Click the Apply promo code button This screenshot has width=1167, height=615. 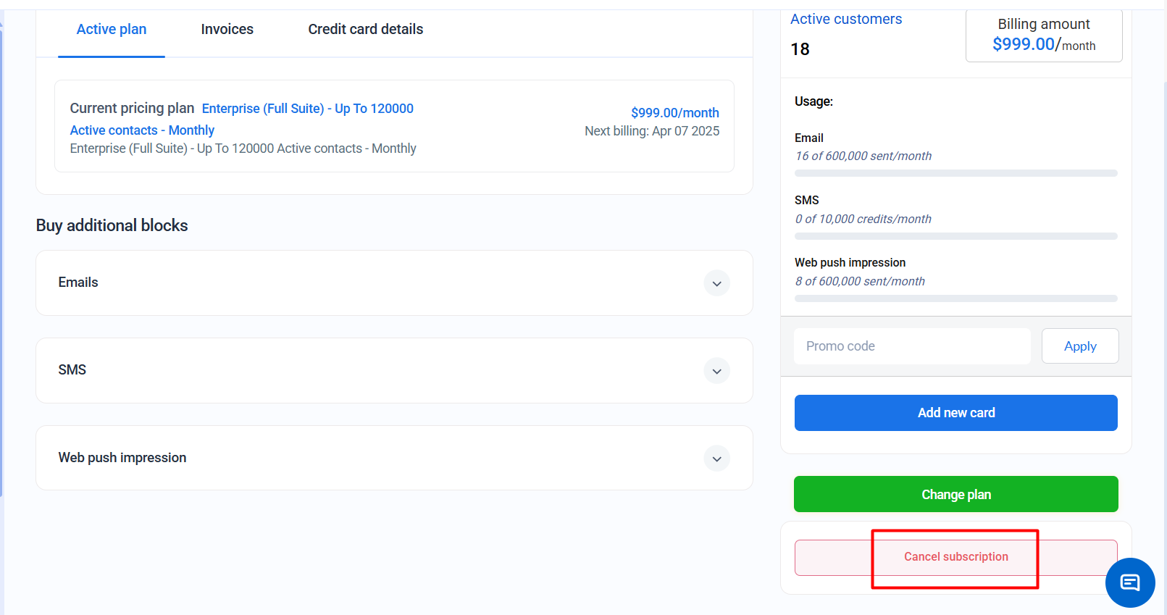(x=1079, y=346)
